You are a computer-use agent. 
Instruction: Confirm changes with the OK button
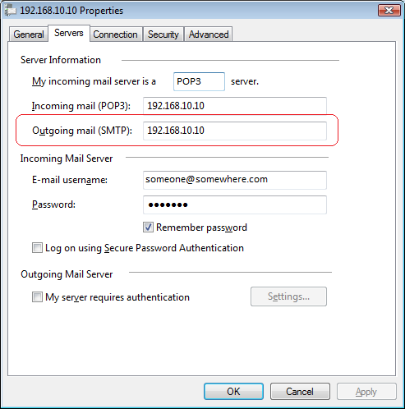click(x=233, y=392)
